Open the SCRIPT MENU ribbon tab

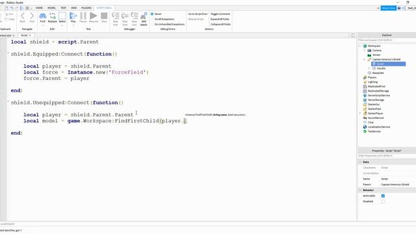(x=104, y=8)
